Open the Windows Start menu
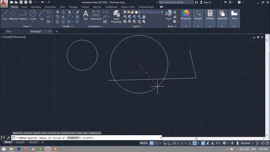Viewport: 270px width, 152px height. (3, 149)
